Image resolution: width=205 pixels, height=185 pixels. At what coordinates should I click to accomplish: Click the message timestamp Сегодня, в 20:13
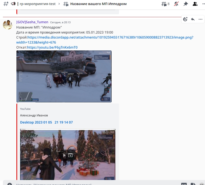point(60,22)
